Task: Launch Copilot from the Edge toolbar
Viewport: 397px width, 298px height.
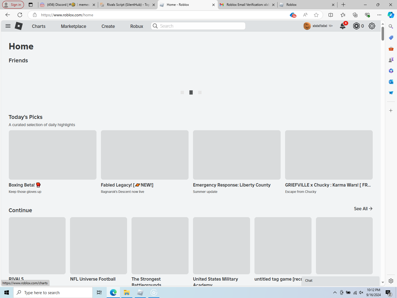Action: [x=391, y=15]
